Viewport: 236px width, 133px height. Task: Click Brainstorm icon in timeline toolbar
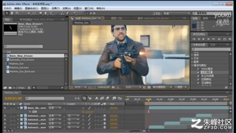click(x=114, y=98)
